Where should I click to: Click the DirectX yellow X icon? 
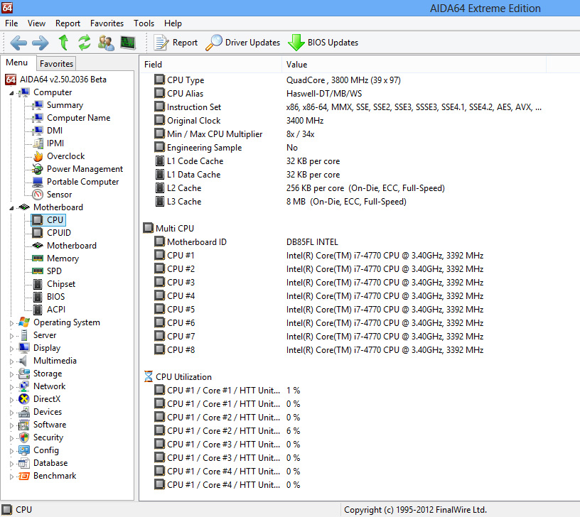click(x=24, y=399)
